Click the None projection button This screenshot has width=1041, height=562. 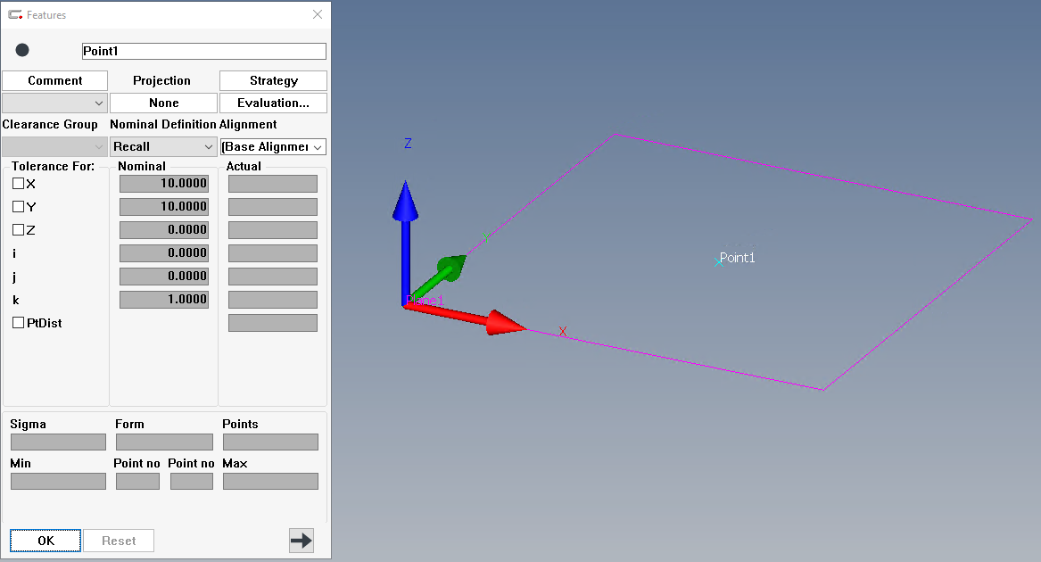163,103
